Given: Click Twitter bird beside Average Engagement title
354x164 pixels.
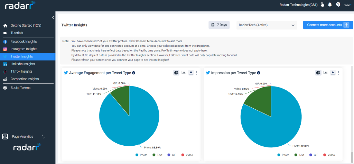Looking at the screenshot, I should tap(66, 73).
